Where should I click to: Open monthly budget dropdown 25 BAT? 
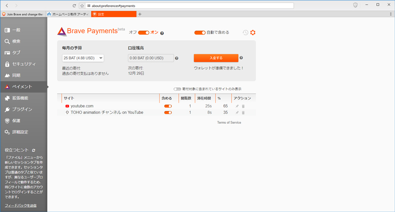pyautogui.click(x=83, y=58)
